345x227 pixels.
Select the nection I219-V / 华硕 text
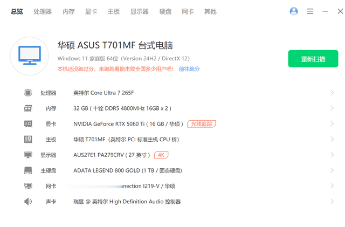coord(149,186)
